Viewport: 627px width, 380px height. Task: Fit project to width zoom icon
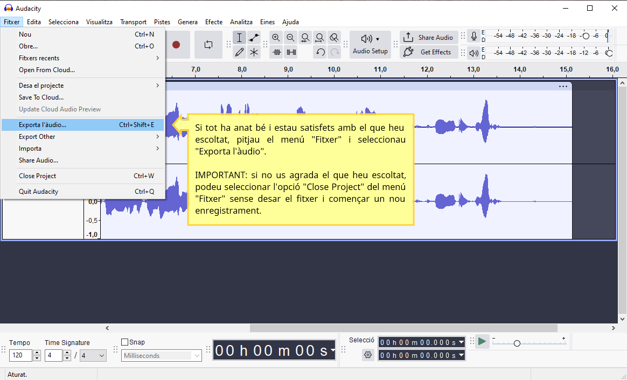(319, 38)
